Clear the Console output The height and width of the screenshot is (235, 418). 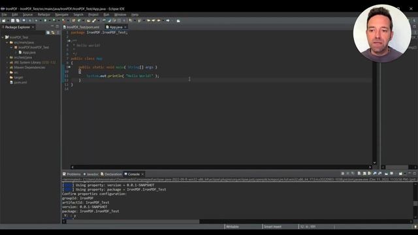tap(359, 174)
